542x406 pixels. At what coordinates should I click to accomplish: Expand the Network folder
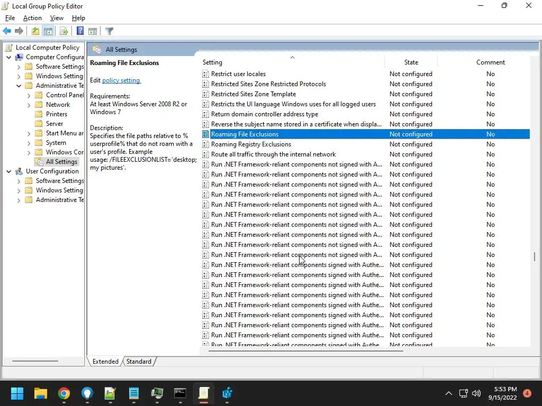click(29, 105)
